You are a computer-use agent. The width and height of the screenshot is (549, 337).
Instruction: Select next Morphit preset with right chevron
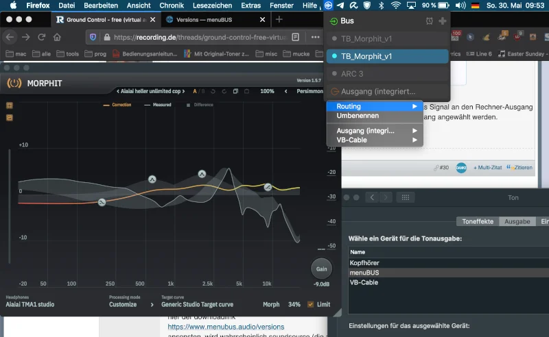coord(183,91)
